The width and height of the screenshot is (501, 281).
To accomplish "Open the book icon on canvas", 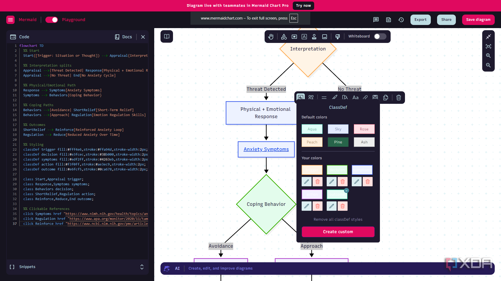I will [x=167, y=36].
